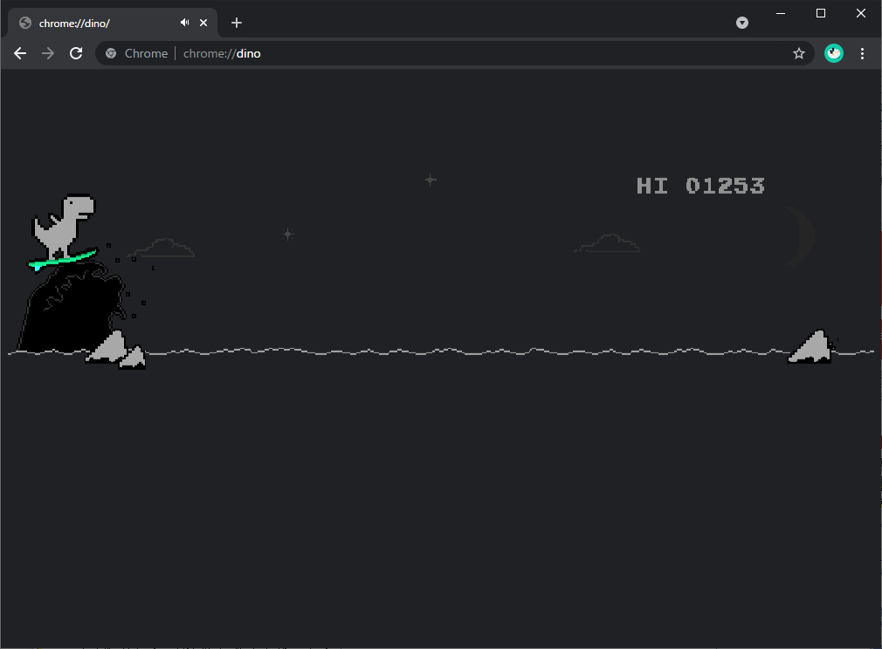Reload the dino page
This screenshot has height=649, width=882.
pyautogui.click(x=76, y=53)
